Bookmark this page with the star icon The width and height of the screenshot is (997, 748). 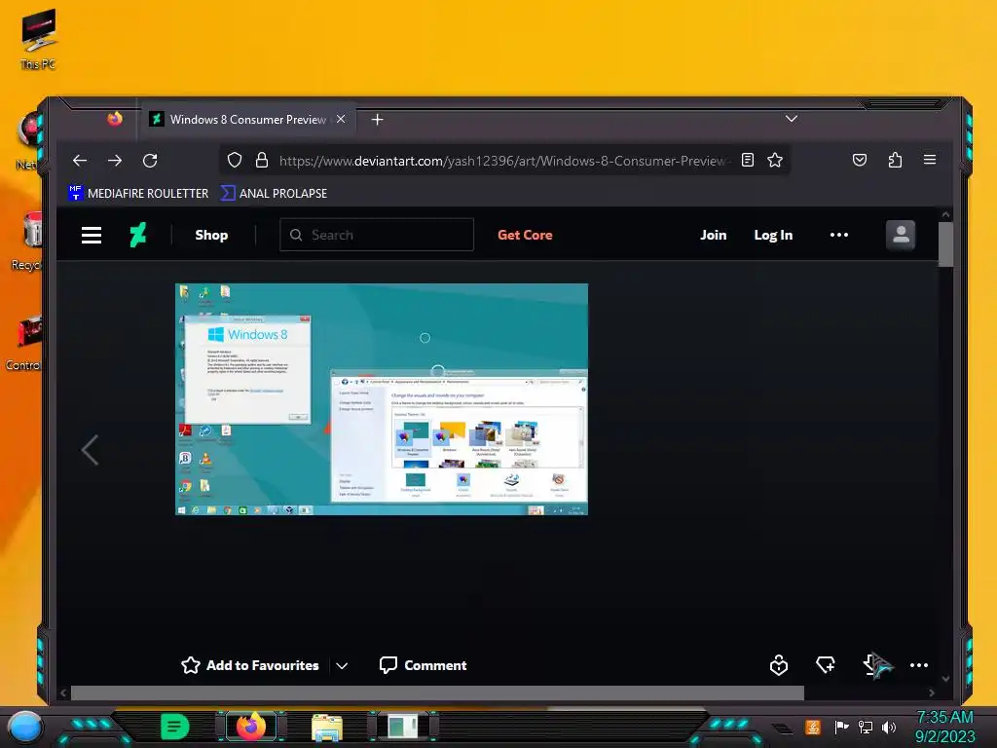(774, 160)
